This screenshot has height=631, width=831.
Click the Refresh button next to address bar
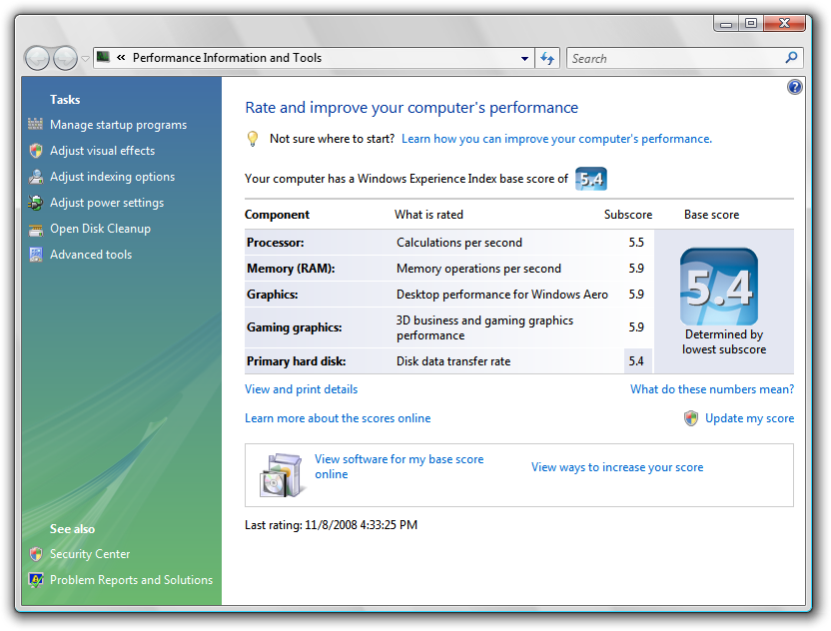(547, 58)
